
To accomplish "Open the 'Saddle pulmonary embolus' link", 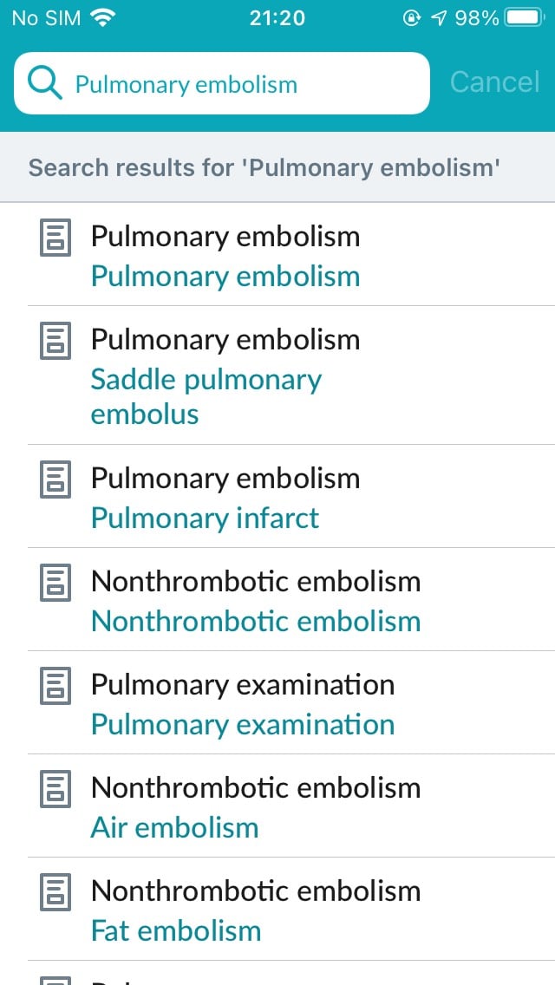I will pos(206,396).
